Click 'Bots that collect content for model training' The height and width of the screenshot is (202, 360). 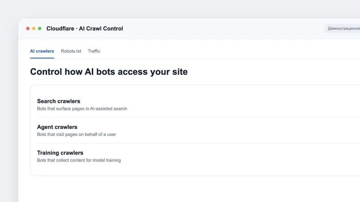[x=79, y=160]
